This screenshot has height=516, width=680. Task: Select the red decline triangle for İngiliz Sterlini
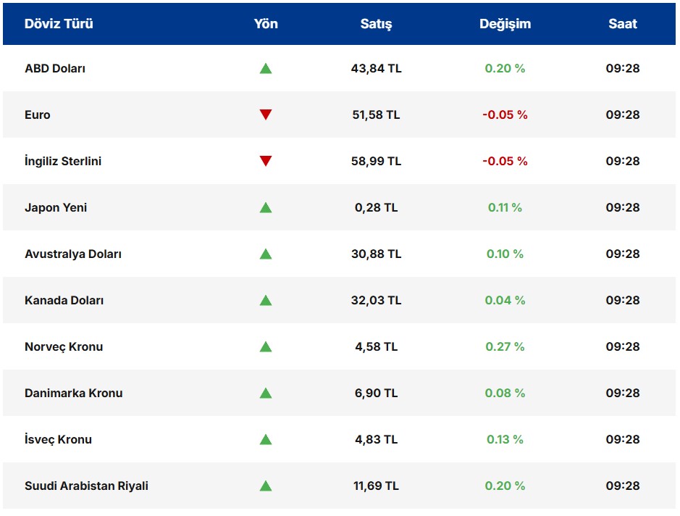(266, 161)
